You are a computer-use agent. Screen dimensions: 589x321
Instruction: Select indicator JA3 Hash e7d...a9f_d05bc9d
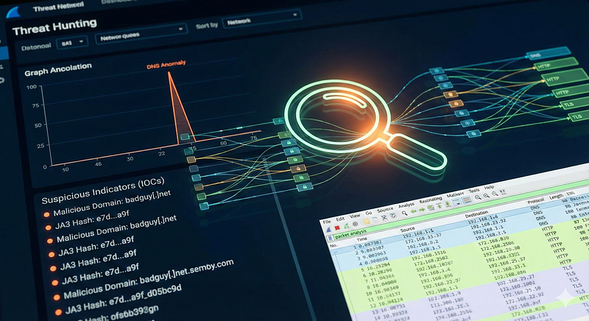coord(123,299)
